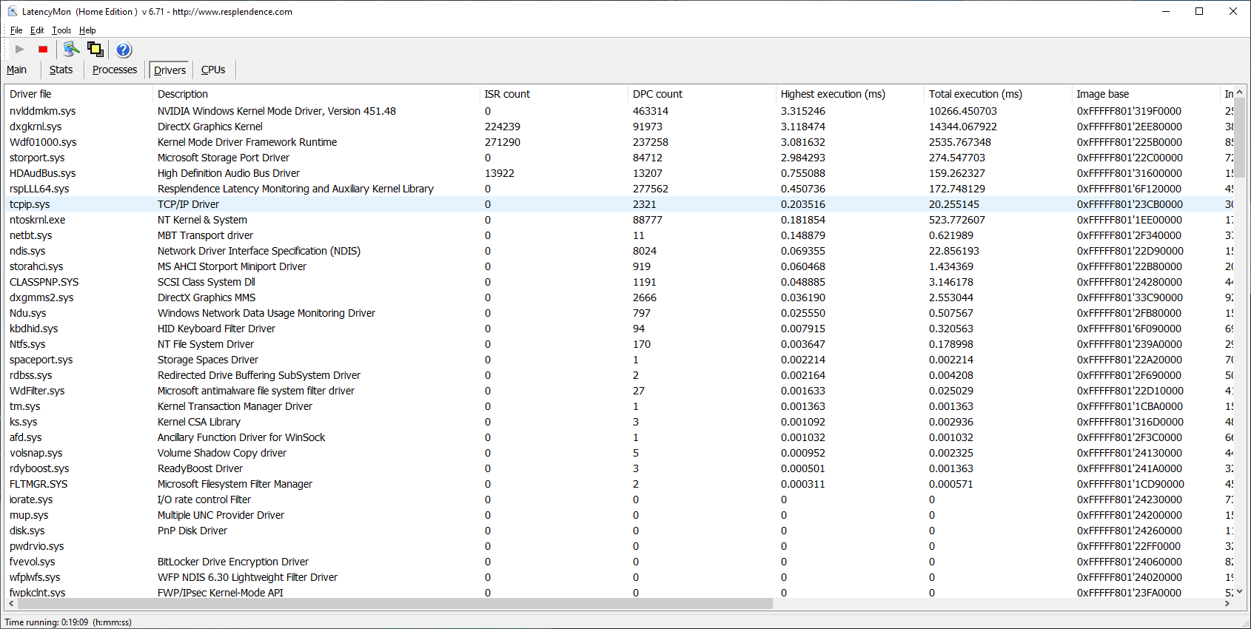
Task: Click 'Kernel Transaction Manager Driver' description
Action: click(x=235, y=406)
